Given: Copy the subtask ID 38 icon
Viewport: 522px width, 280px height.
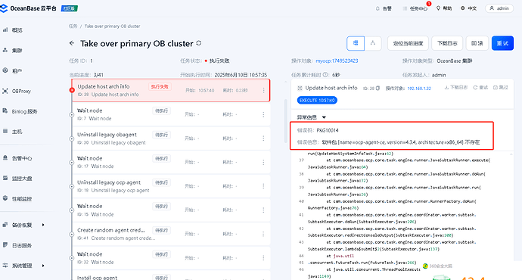Looking at the screenshot, I should (x=378, y=89).
